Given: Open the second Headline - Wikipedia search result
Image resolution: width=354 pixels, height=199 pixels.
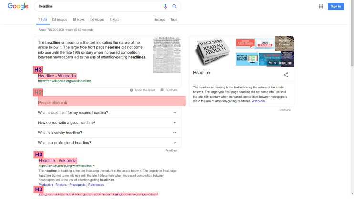Looking at the screenshot, I should point(58,161).
